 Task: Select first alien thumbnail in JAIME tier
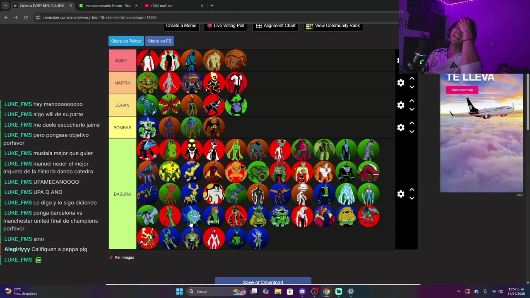click(148, 60)
